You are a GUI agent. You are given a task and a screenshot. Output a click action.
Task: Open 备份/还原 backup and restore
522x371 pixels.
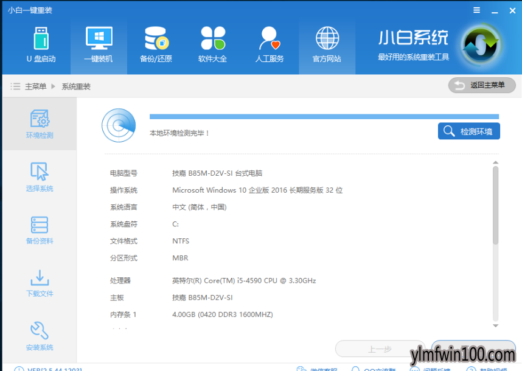156,45
